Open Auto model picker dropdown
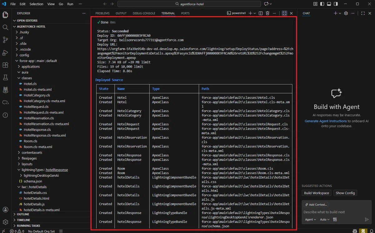 (x=325, y=219)
